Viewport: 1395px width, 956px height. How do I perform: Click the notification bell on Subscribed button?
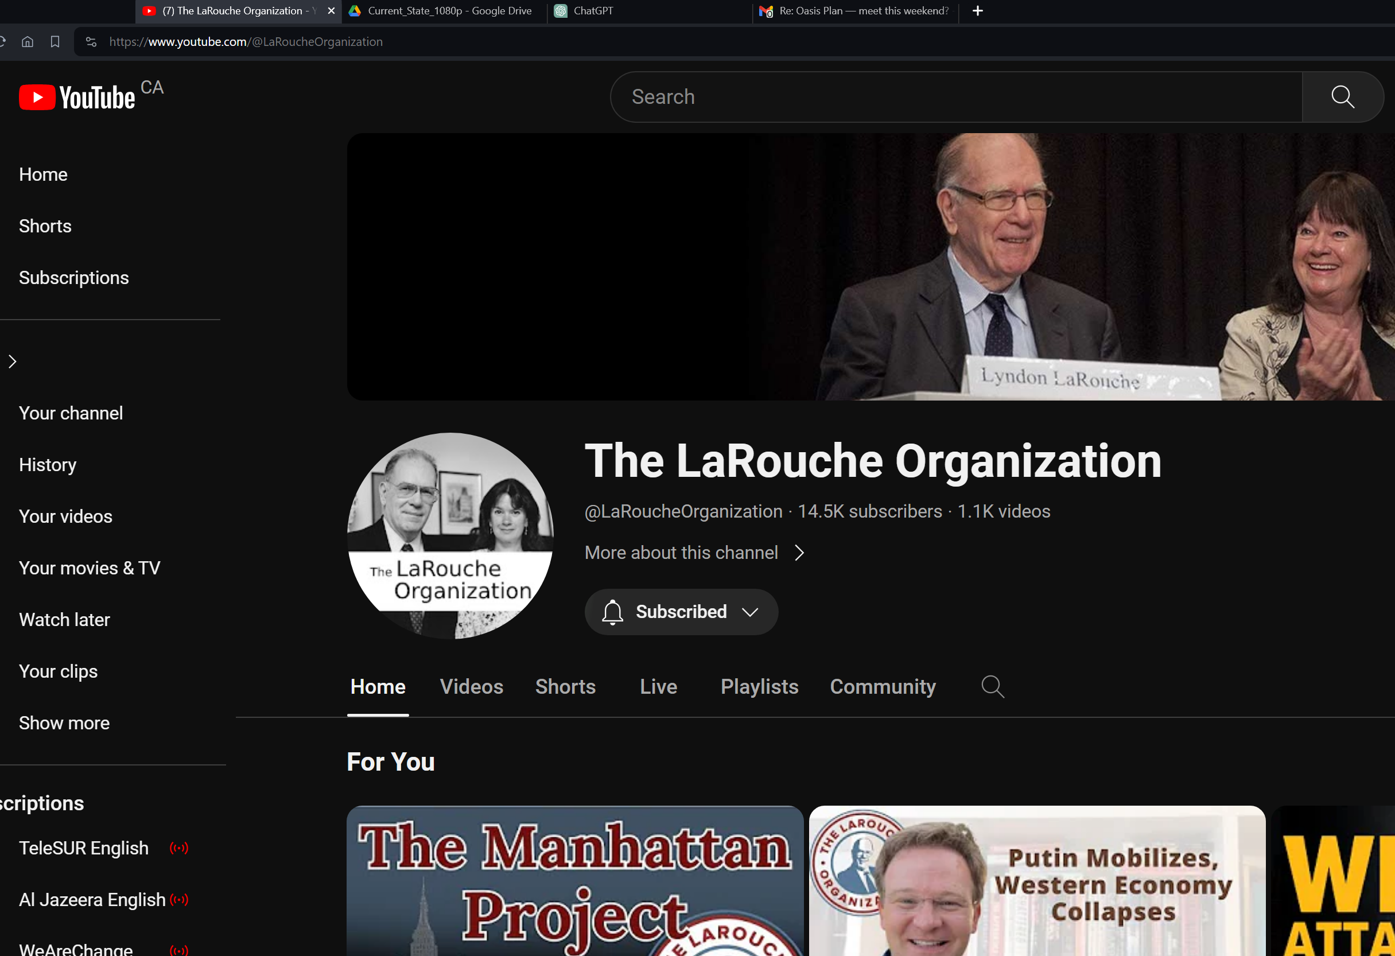point(612,612)
